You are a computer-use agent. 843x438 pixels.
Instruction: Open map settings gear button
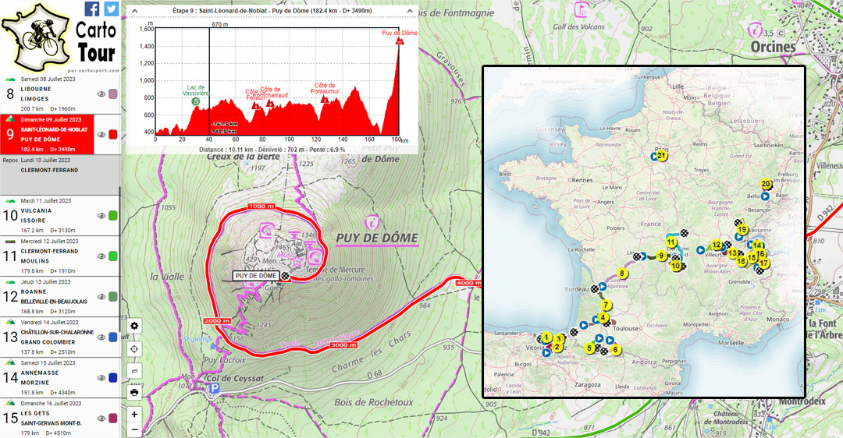tap(134, 326)
